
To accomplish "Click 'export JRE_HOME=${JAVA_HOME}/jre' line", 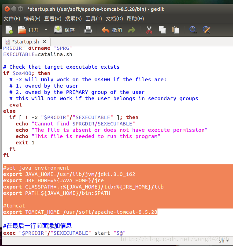I will click(x=54, y=180).
